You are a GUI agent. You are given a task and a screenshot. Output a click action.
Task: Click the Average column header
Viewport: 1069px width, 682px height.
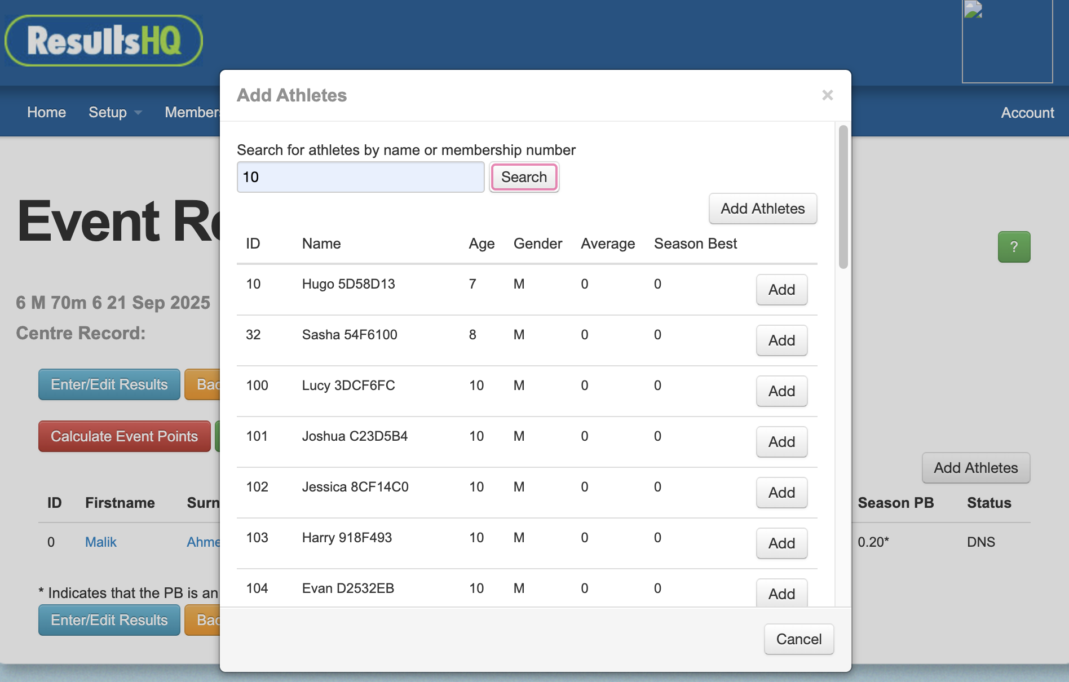pyautogui.click(x=608, y=243)
